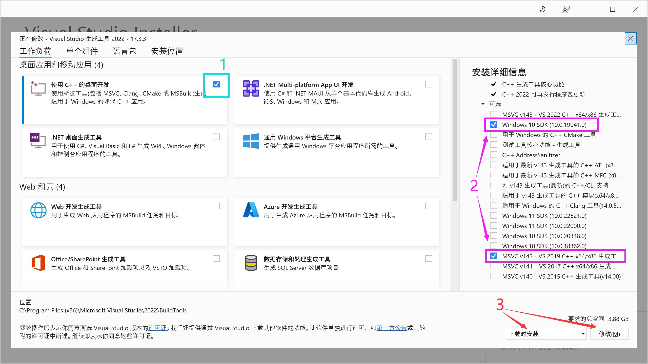Uncheck MSVC v142 VS 2019 build tools
The image size is (648, 364).
coord(494,256)
